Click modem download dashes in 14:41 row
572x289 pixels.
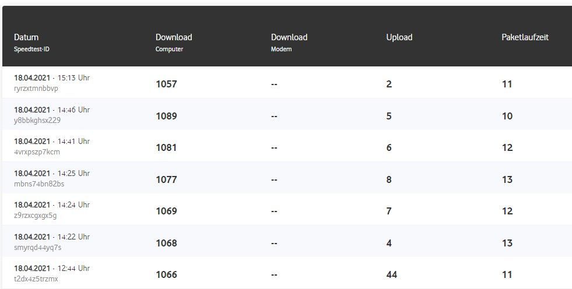pyautogui.click(x=274, y=148)
